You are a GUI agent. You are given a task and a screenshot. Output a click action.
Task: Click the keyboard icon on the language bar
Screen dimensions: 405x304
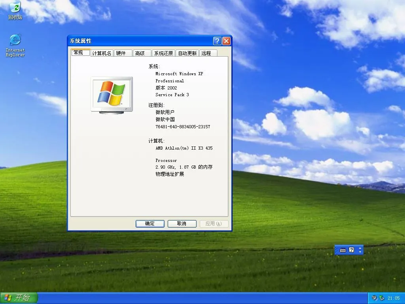[343, 250]
